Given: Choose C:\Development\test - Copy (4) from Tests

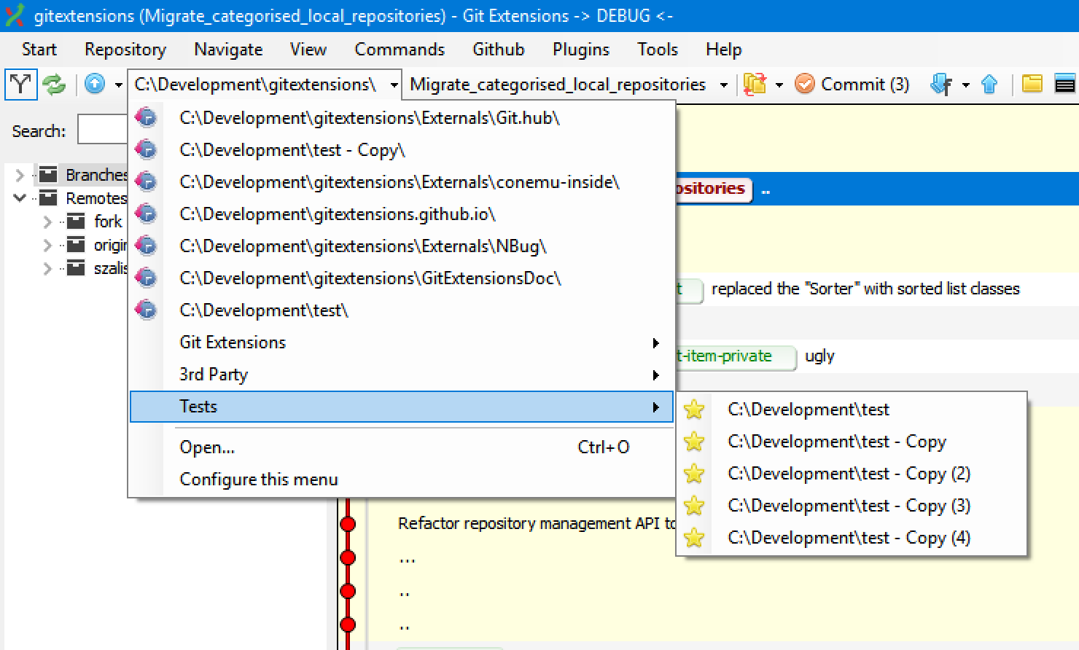Looking at the screenshot, I should click(849, 538).
